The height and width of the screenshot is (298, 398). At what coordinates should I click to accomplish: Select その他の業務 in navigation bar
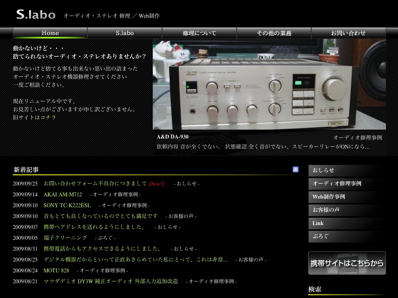274,33
